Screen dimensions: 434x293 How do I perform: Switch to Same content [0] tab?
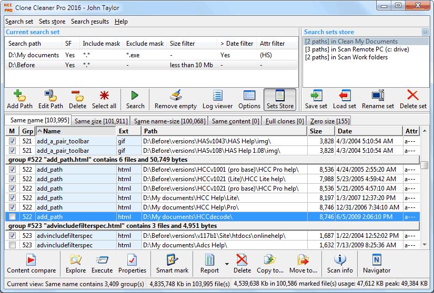tap(235, 121)
